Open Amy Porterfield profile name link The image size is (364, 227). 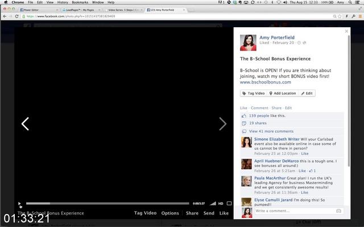click(x=277, y=37)
